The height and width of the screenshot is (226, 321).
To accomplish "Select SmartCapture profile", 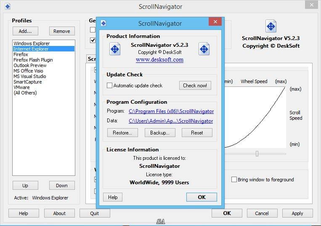I will (44, 82).
